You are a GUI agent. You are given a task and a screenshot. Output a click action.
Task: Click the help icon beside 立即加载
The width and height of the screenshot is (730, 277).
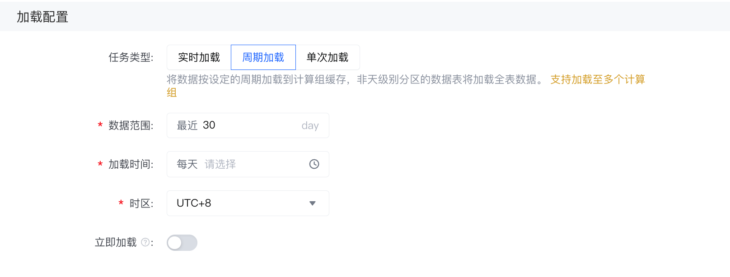(145, 242)
